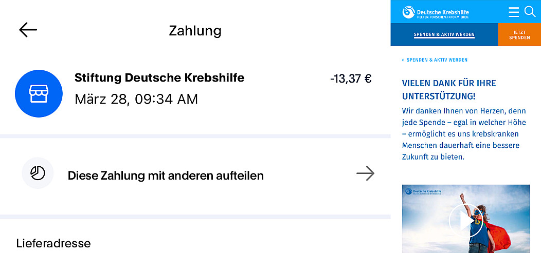Open the hamburger menu on Krebshilfe site
The height and width of the screenshot is (253, 541).
[513, 12]
